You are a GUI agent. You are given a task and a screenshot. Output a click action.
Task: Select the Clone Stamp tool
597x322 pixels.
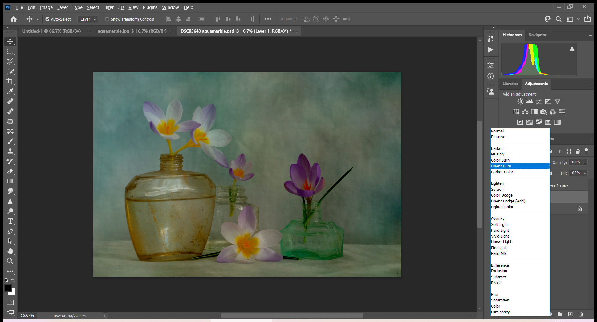click(10, 151)
